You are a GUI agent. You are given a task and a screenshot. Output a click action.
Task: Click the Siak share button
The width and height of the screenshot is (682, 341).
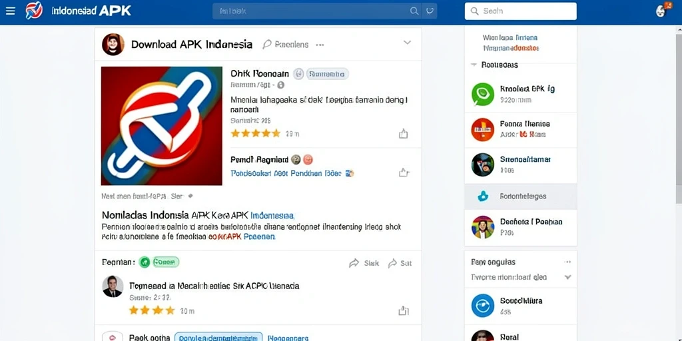pos(364,263)
